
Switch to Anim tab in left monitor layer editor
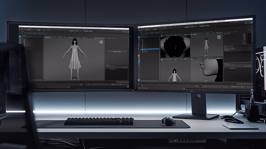(113, 65)
